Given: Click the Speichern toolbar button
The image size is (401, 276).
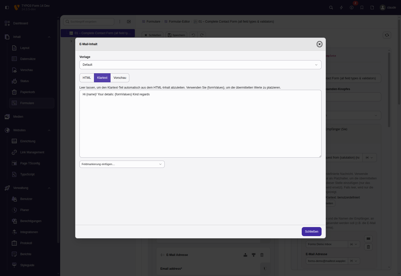Looking at the screenshot, I should 176,35.
